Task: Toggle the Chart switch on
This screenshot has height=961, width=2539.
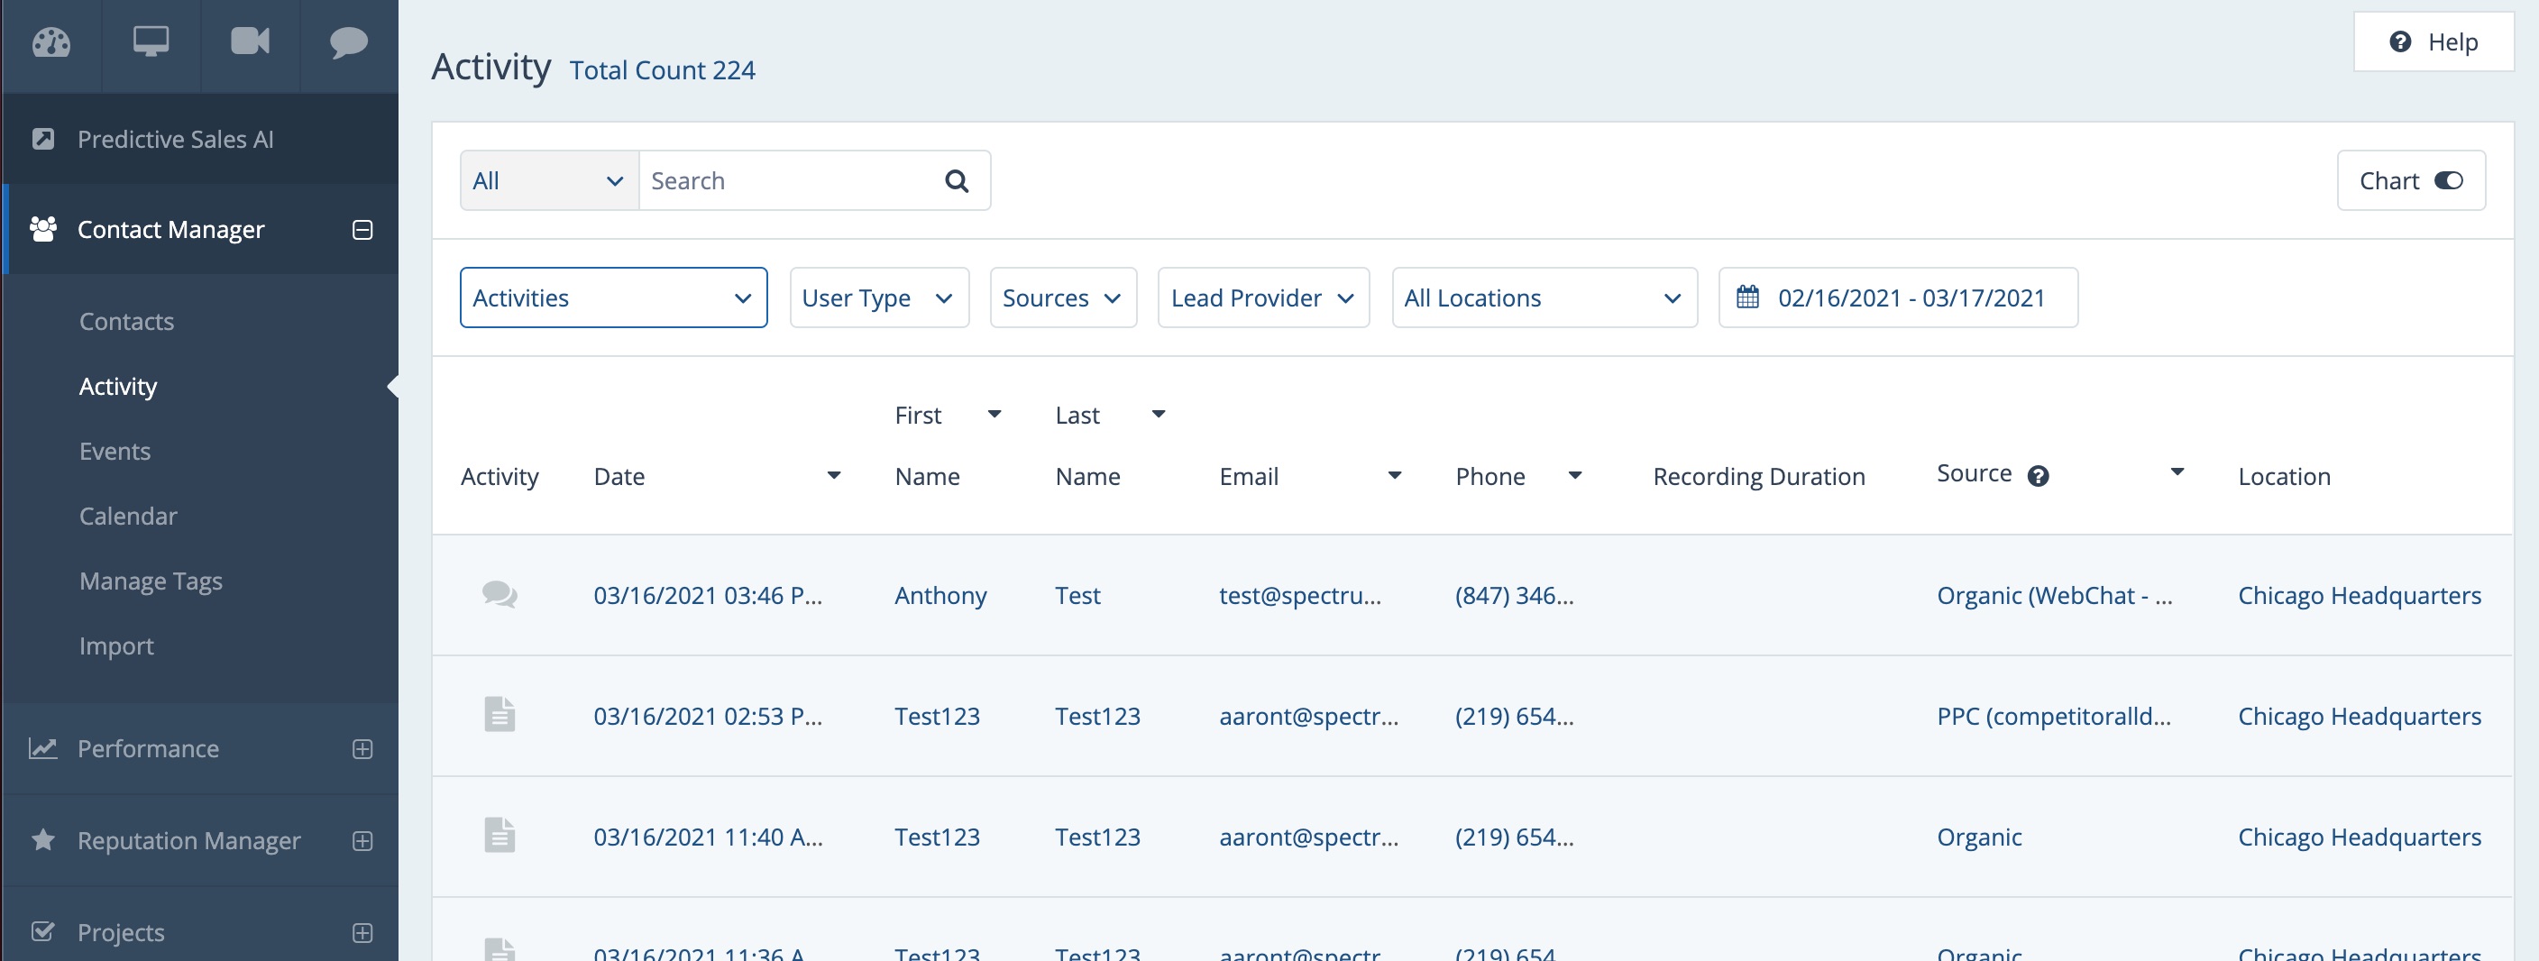Action: (2448, 181)
